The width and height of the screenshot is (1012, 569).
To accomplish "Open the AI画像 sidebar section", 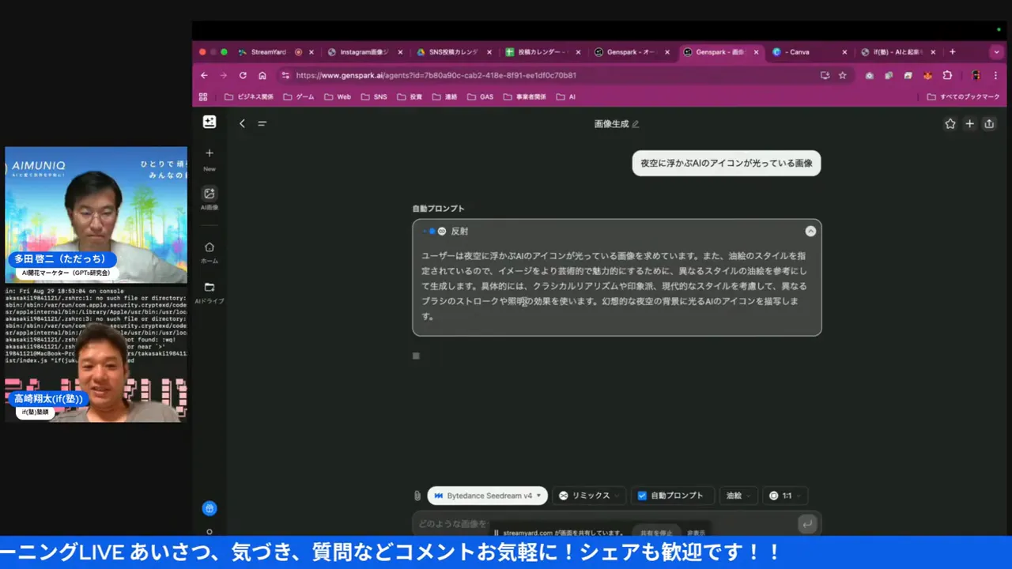I will pos(210,194).
